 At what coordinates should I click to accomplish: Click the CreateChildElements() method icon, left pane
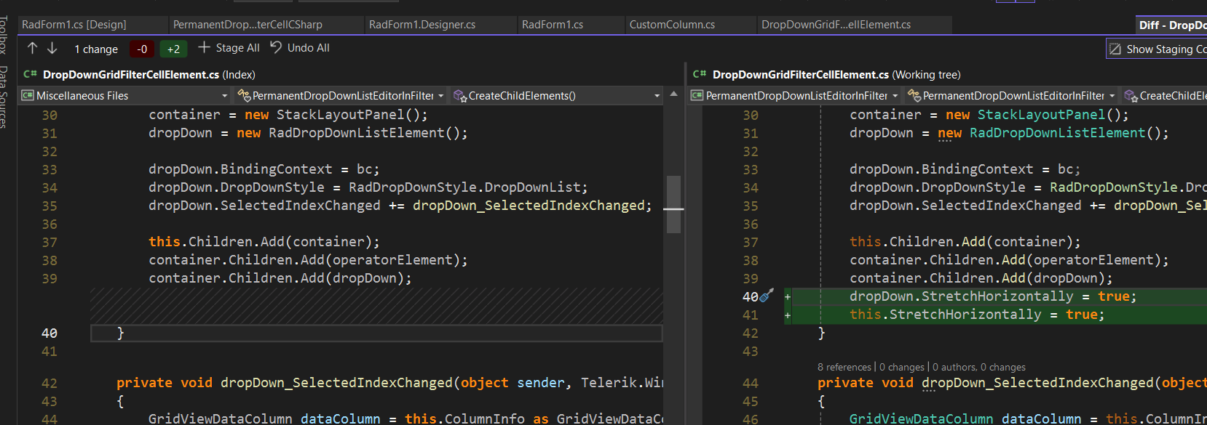click(460, 96)
